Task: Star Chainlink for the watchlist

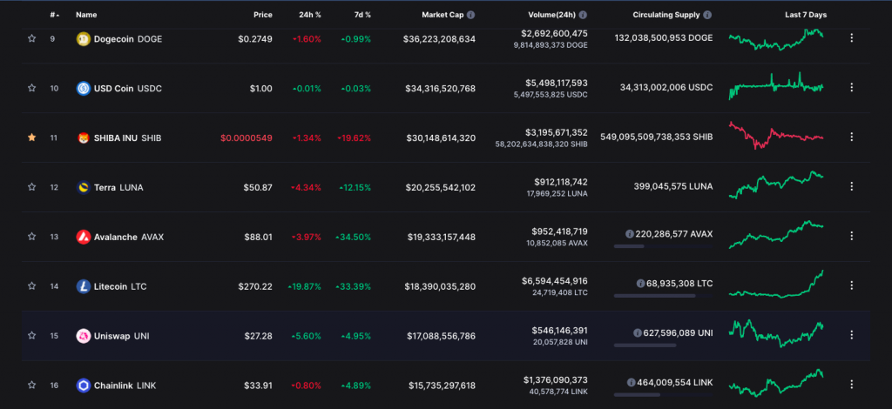Action: point(32,385)
